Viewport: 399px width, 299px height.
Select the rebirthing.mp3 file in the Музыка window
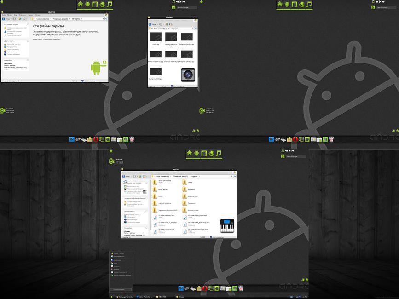pyautogui.click(x=163, y=217)
